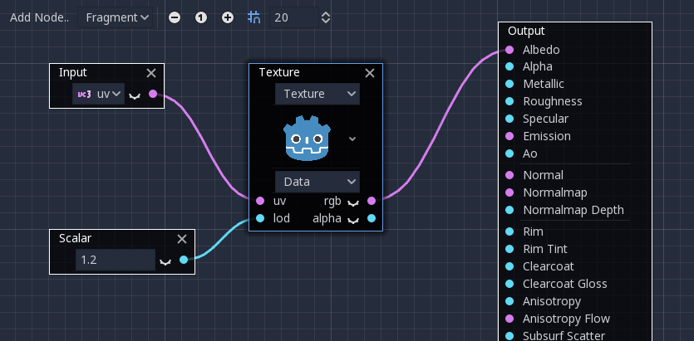The width and height of the screenshot is (694, 341).
Task: Toggle preview eye next to rgb output
Action: point(352,202)
